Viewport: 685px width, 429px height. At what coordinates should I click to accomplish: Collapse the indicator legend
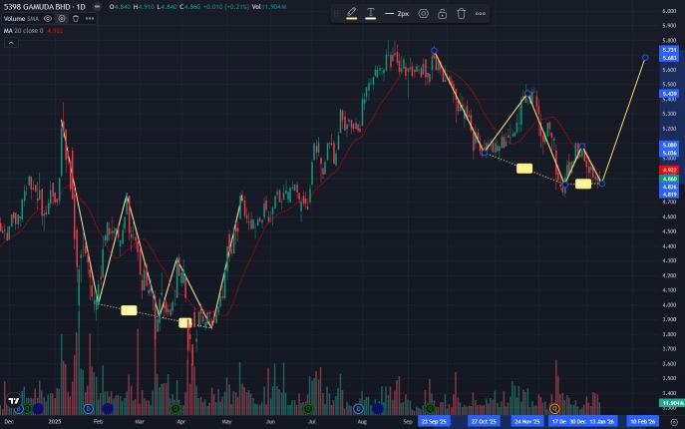click(11, 43)
